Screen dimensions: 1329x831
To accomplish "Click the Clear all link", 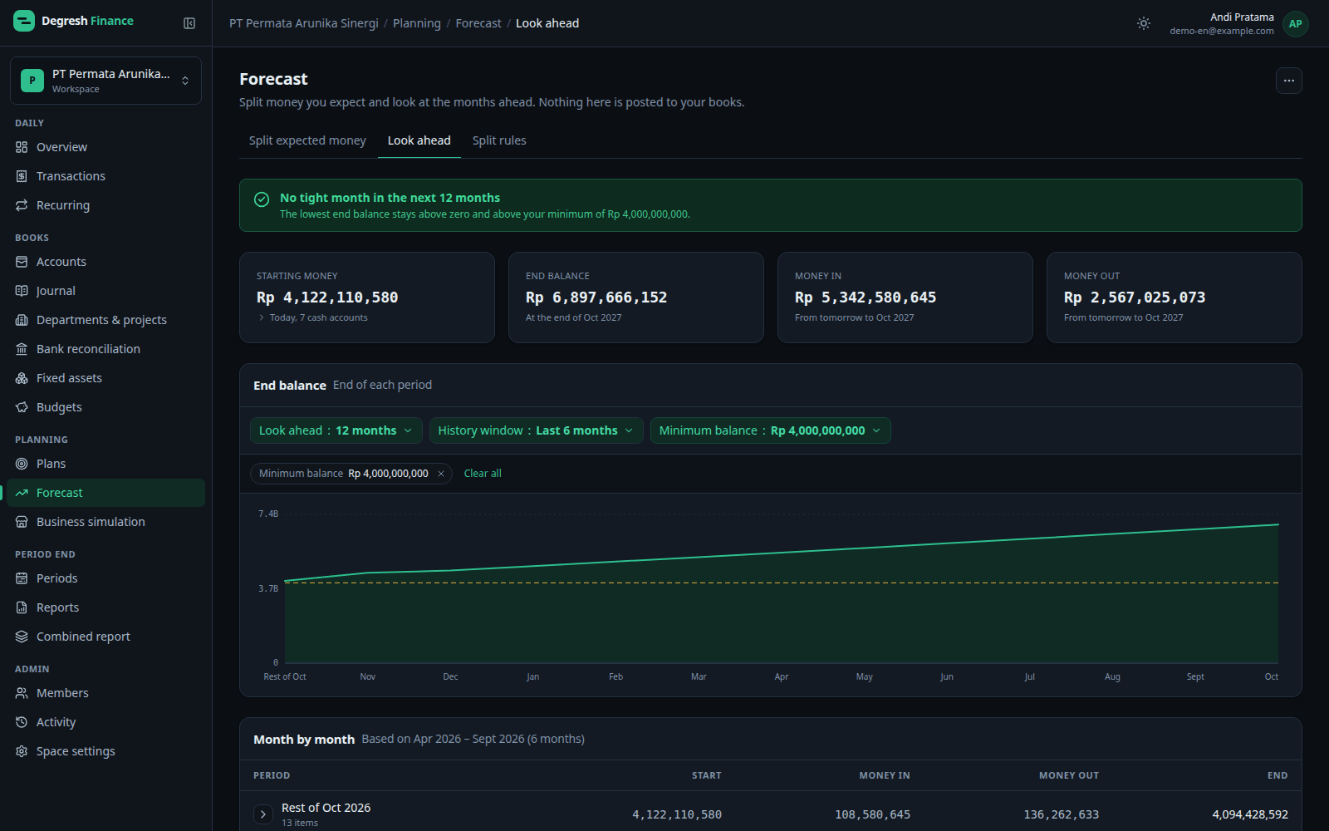I will (483, 474).
